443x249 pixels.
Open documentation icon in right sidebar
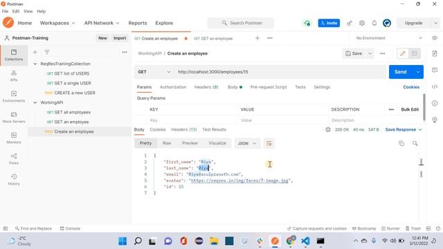click(x=435, y=53)
